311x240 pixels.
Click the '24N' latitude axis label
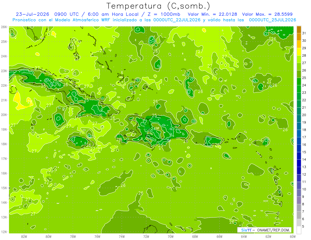point(4,56)
